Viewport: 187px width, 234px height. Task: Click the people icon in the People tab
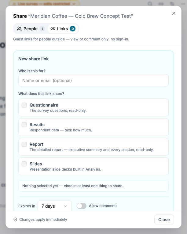19,29
